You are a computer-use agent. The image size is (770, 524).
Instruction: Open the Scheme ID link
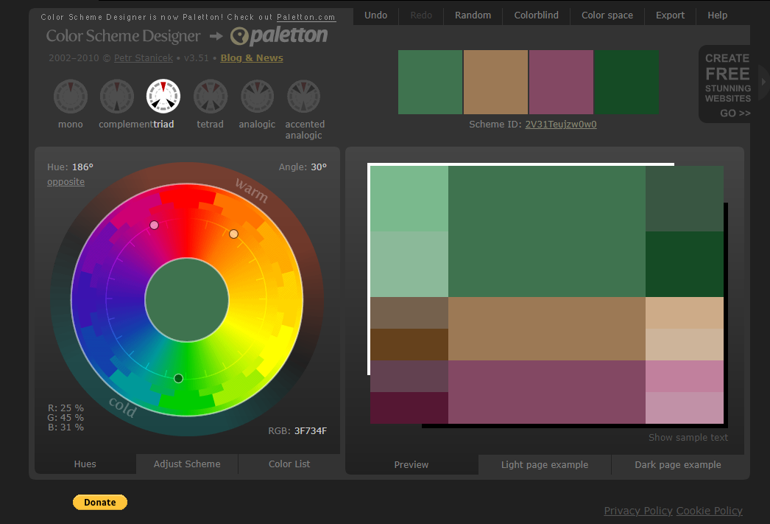(x=560, y=125)
